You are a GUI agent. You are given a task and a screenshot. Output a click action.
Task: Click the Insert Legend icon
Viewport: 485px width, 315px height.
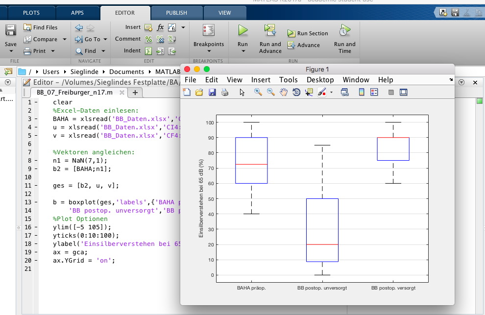click(x=374, y=92)
